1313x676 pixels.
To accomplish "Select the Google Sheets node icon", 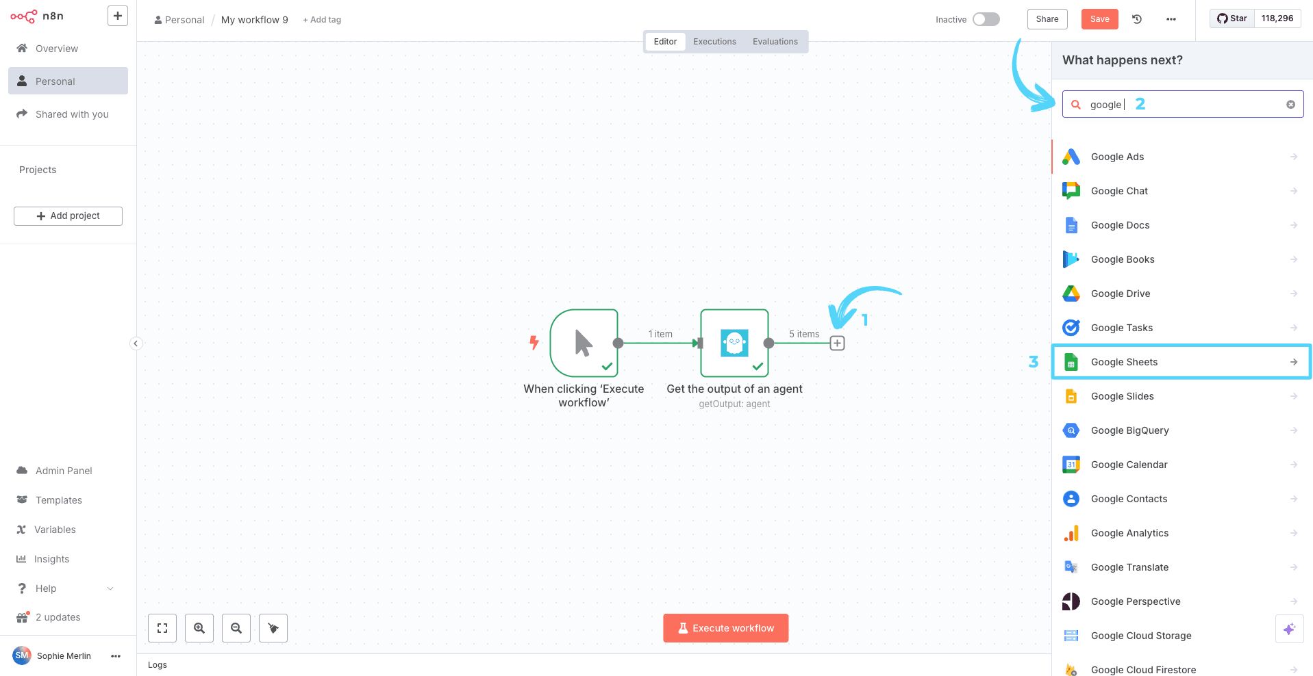I will click(1071, 362).
